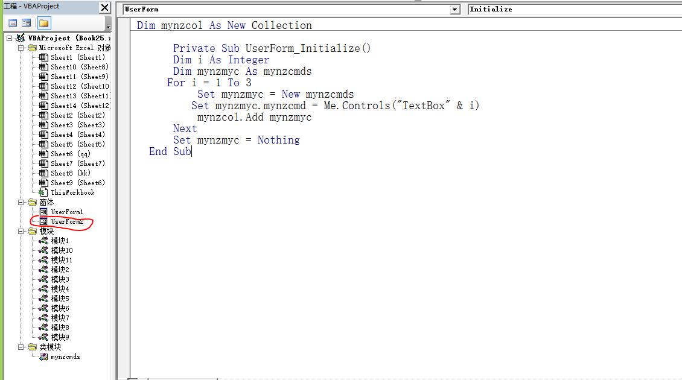Click 'mynzcol.Add mynzmyc' code line
The width and height of the screenshot is (682, 380).
point(254,117)
